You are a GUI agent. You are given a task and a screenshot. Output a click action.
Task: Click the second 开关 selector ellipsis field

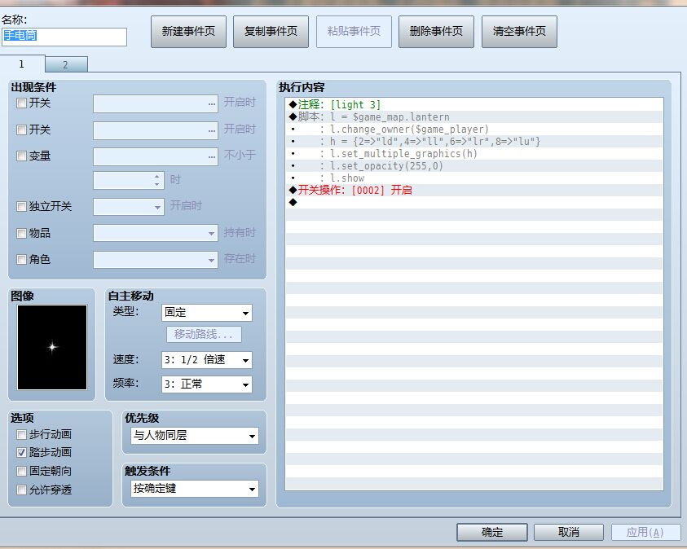[x=156, y=130]
